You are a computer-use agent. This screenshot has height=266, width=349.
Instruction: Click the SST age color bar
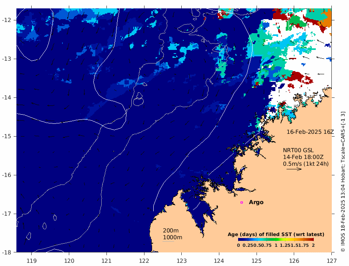276,239
